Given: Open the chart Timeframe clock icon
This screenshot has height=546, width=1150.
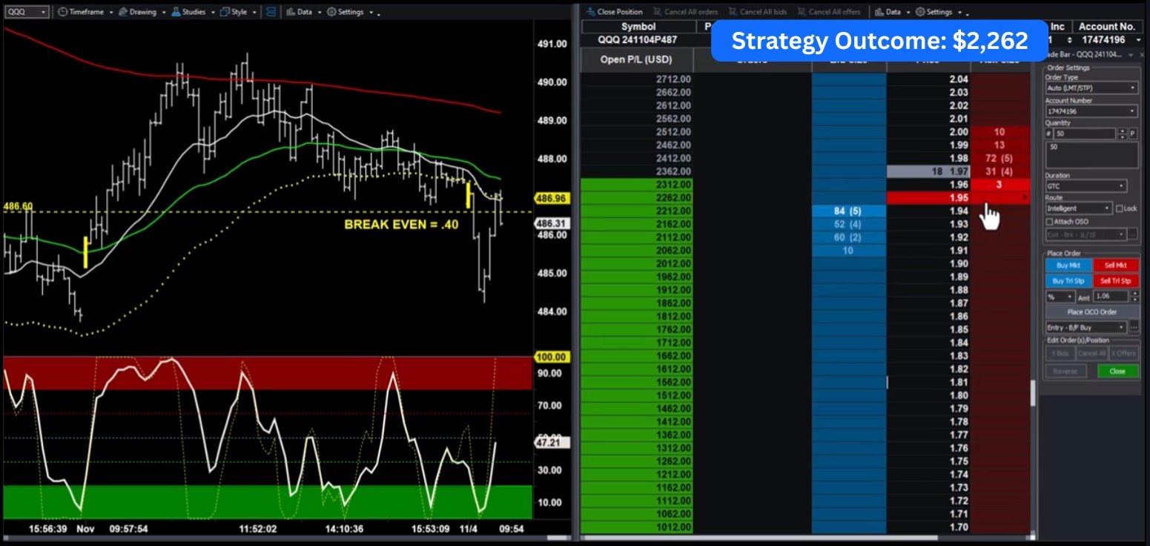Looking at the screenshot, I should pos(63,12).
